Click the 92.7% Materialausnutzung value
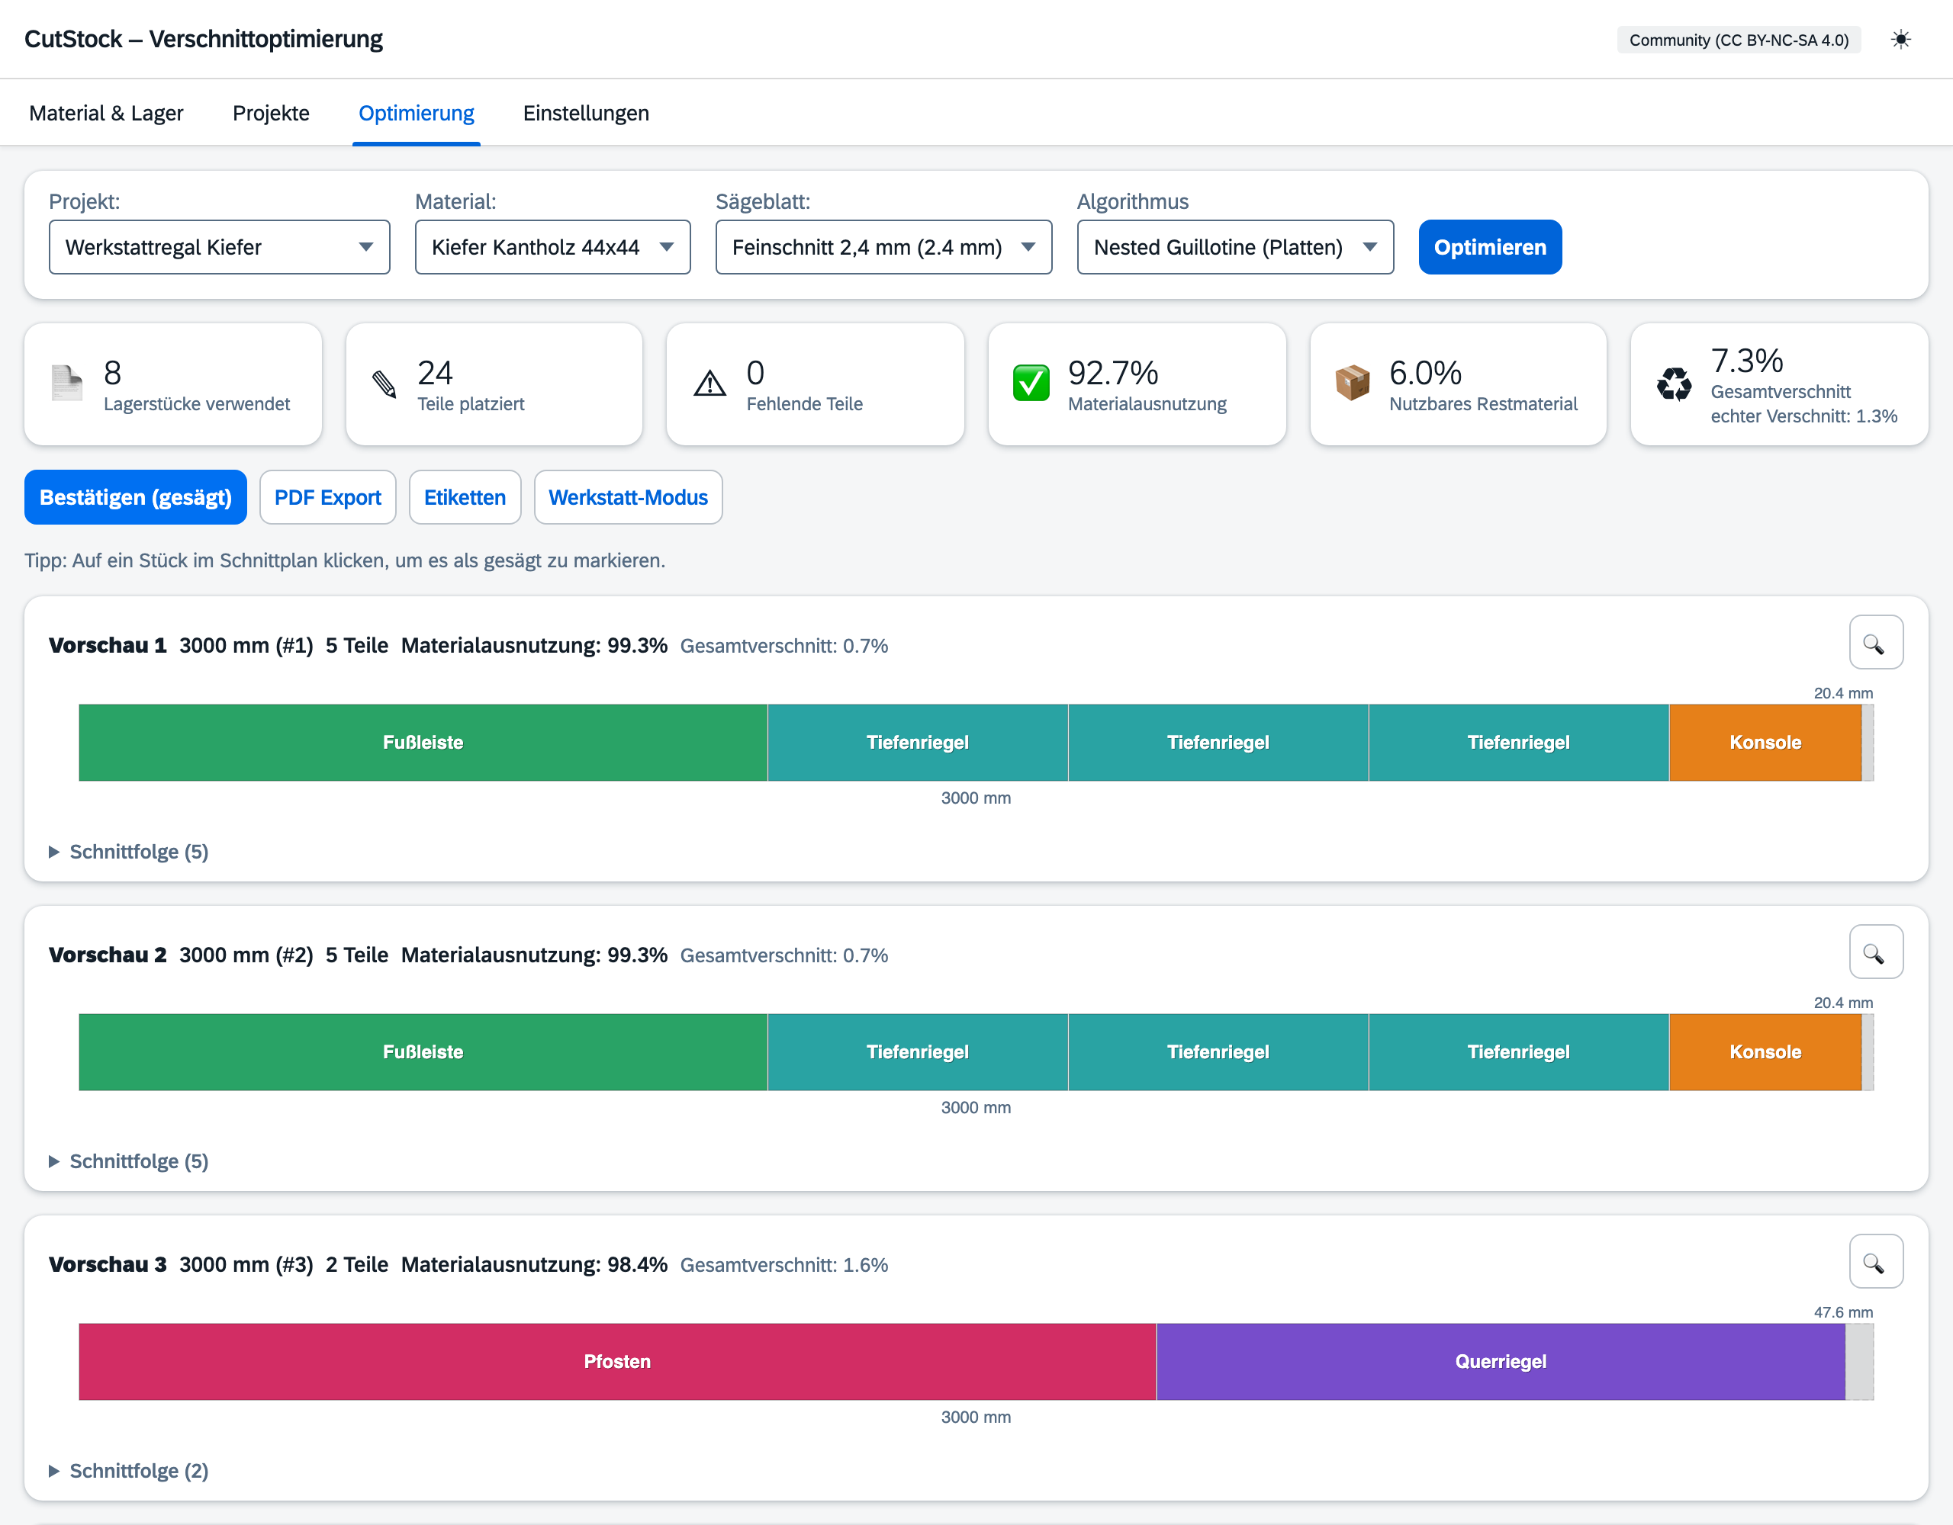This screenshot has height=1525, width=1953. click(x=1113, y=372)
